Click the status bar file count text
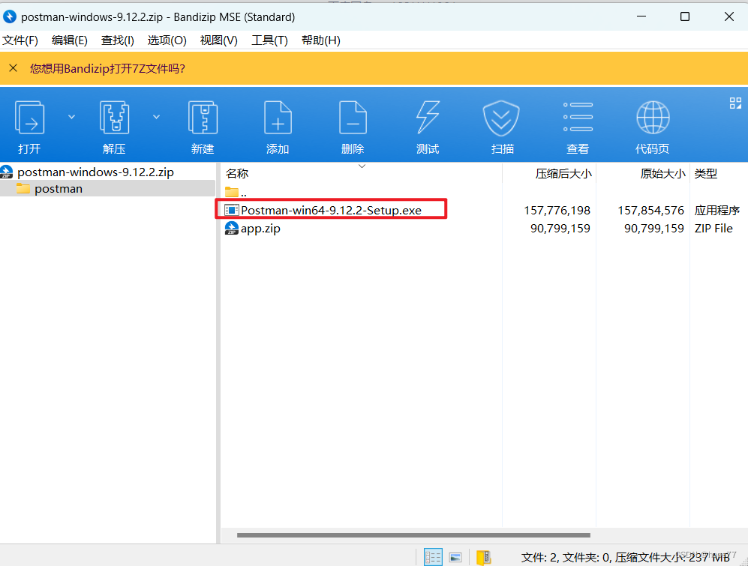 [626, 557]
